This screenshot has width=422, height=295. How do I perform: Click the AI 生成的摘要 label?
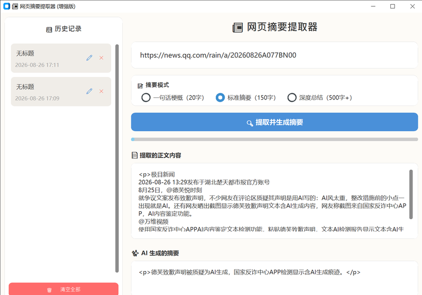(x=160, y=253)
